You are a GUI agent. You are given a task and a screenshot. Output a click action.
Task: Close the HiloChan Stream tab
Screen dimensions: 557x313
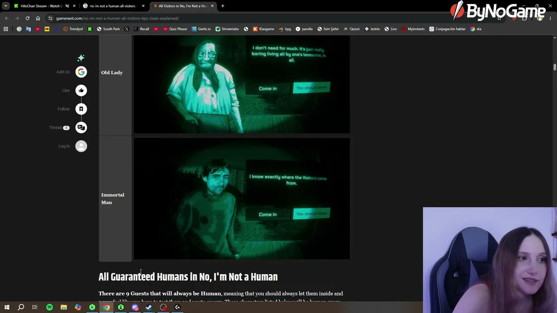(74, 6)
